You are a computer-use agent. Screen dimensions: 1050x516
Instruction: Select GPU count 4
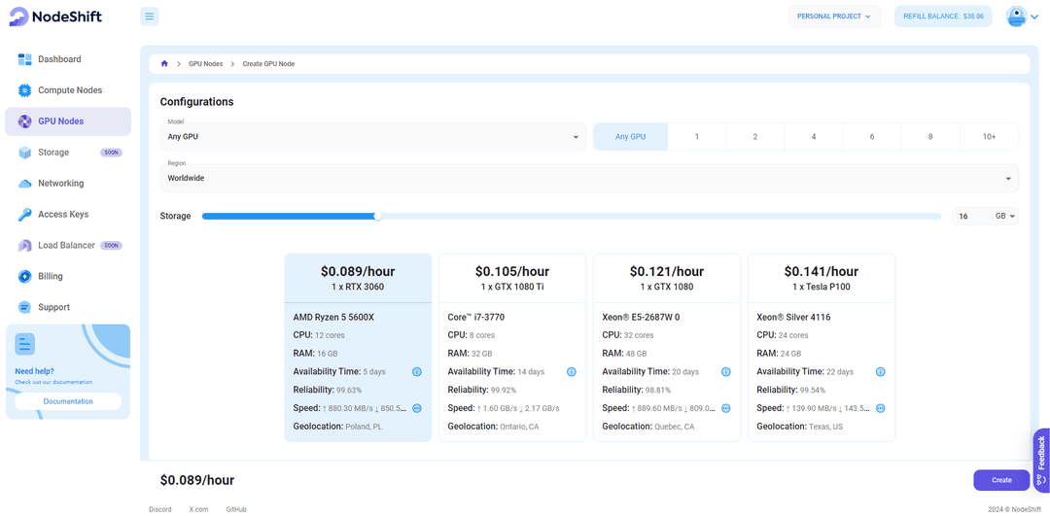[x=814, y=136]
